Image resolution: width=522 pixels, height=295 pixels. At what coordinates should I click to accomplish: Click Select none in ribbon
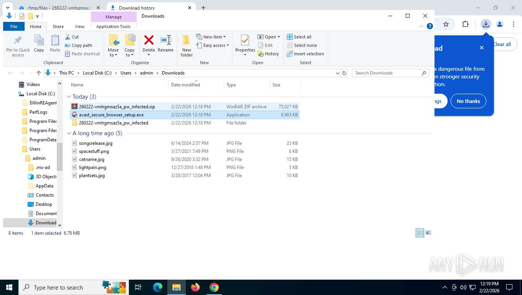[x=302, y=45]
